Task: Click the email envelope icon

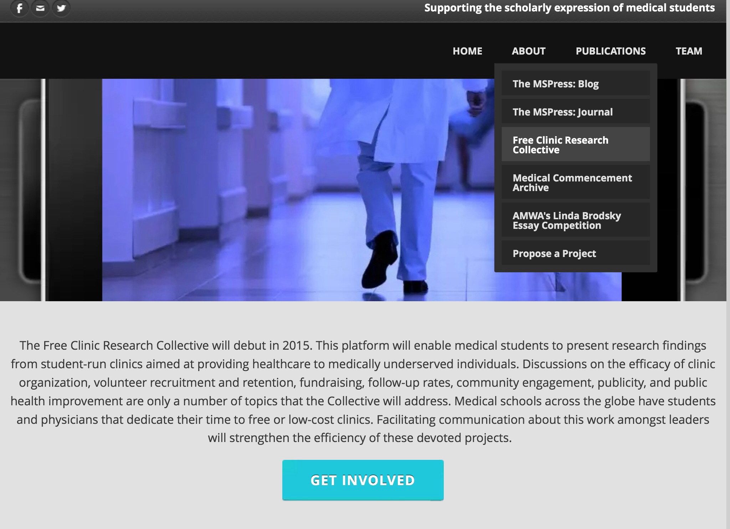Action: tap(40, 8)
